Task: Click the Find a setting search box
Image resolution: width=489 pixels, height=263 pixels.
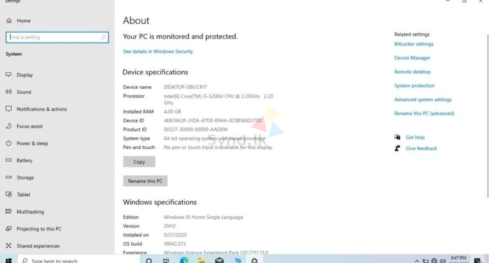Action: point(57,37)
